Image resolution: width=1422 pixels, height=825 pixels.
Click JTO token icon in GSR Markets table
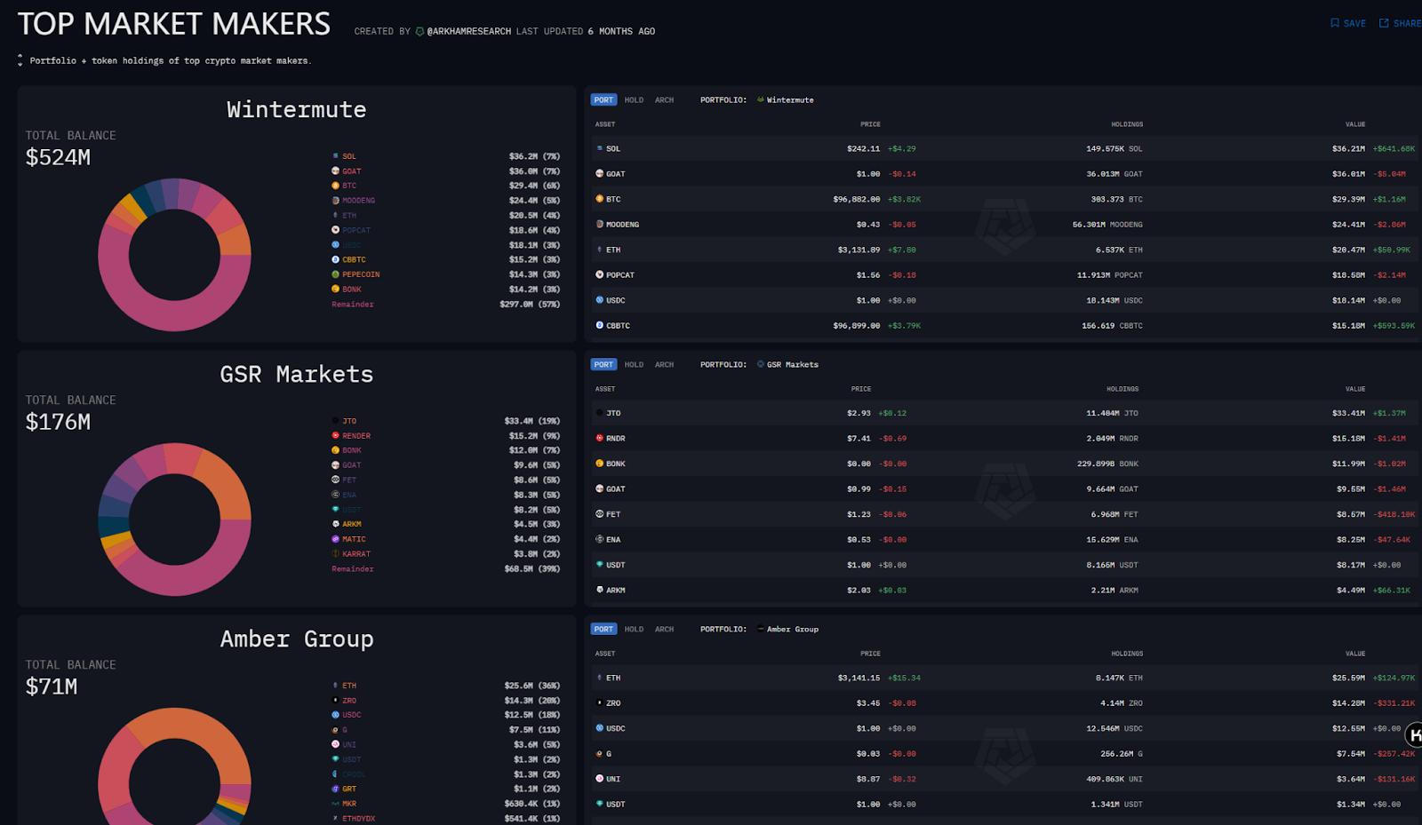click(600, 413)
